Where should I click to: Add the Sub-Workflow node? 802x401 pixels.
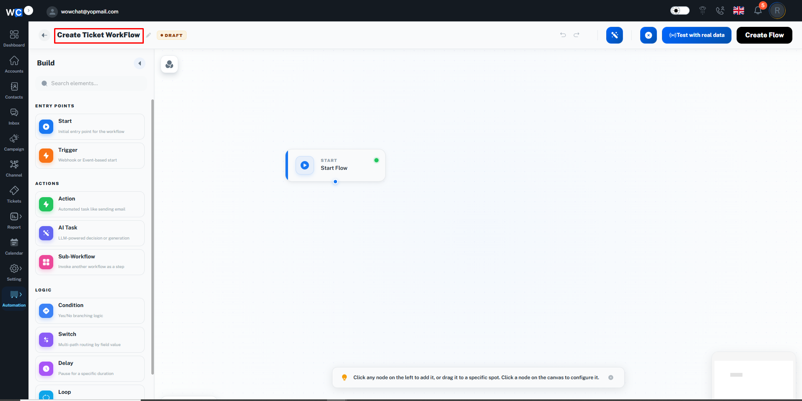(x=90, y=262)
